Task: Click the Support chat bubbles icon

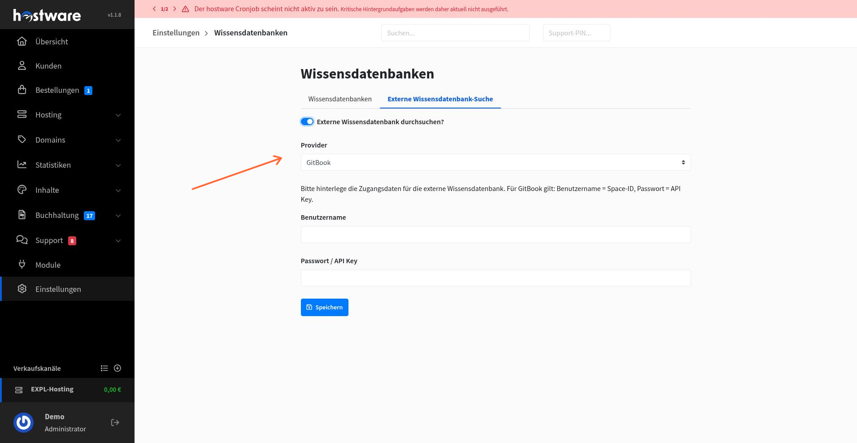Action: pyautogui.click(x=22, y=240)
